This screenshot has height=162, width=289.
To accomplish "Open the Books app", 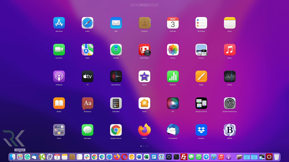I will 59,103.
